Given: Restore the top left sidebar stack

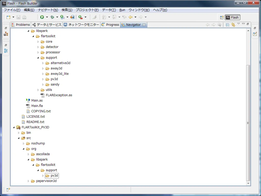Looking at the screenshot, I should (6, 28).
